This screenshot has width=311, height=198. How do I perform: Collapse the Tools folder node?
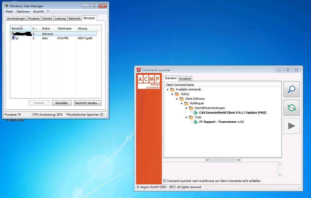pyautogui.click(x=186, y=117)
